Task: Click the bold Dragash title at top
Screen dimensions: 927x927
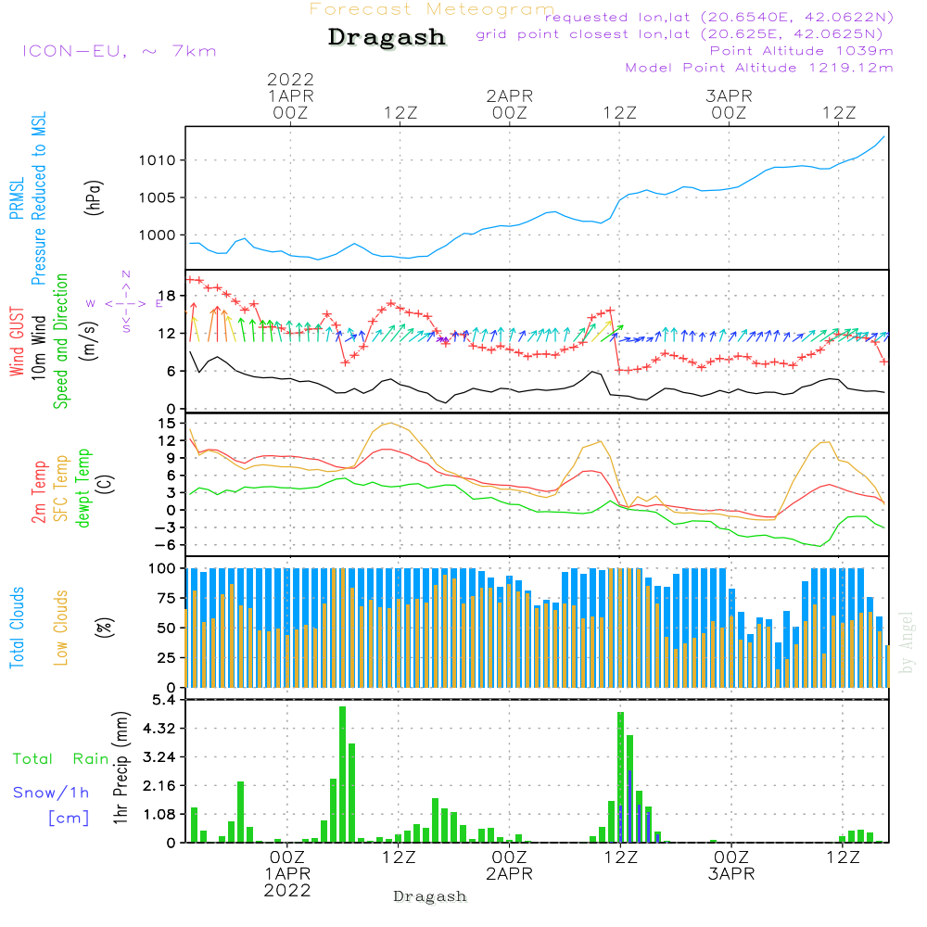Action: point(387,38)
